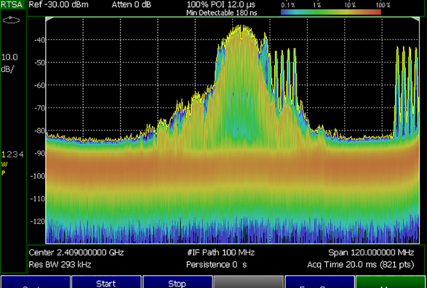This screenshot has width=427, height=288.
Task: Select the RTSA mode label
Action: (x=11, y=5)
